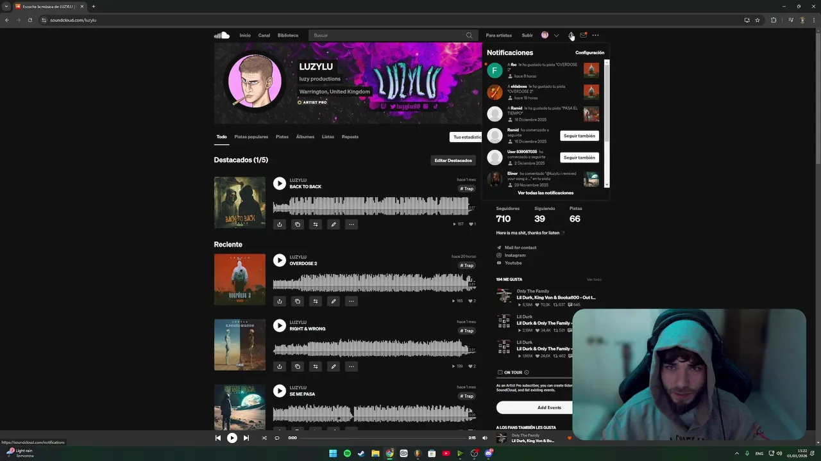Viewport: 821px width, 461px height.
Task: Open Chrome's tab search dropdown arrow
Action: pos(6,6)
